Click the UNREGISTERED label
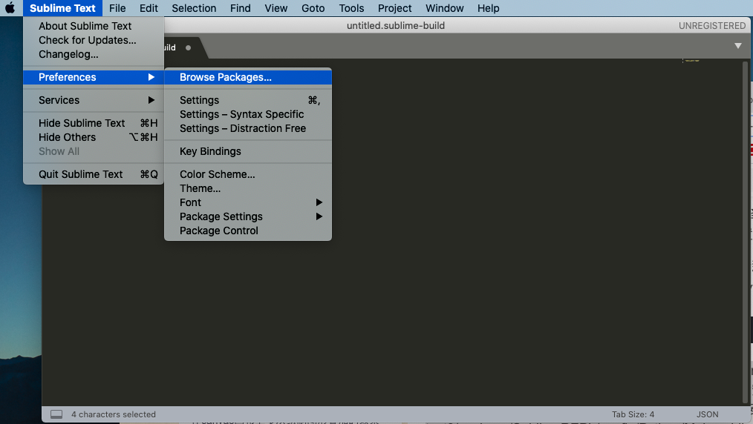 [712, 26]
